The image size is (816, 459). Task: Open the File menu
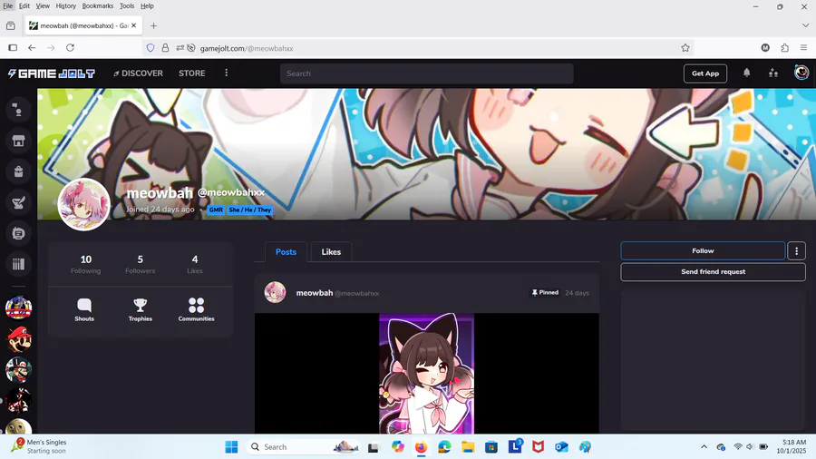click(8, 5)
